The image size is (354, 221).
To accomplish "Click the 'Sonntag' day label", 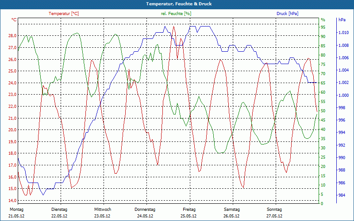I will pyautogui.click(x=274, y=210).
